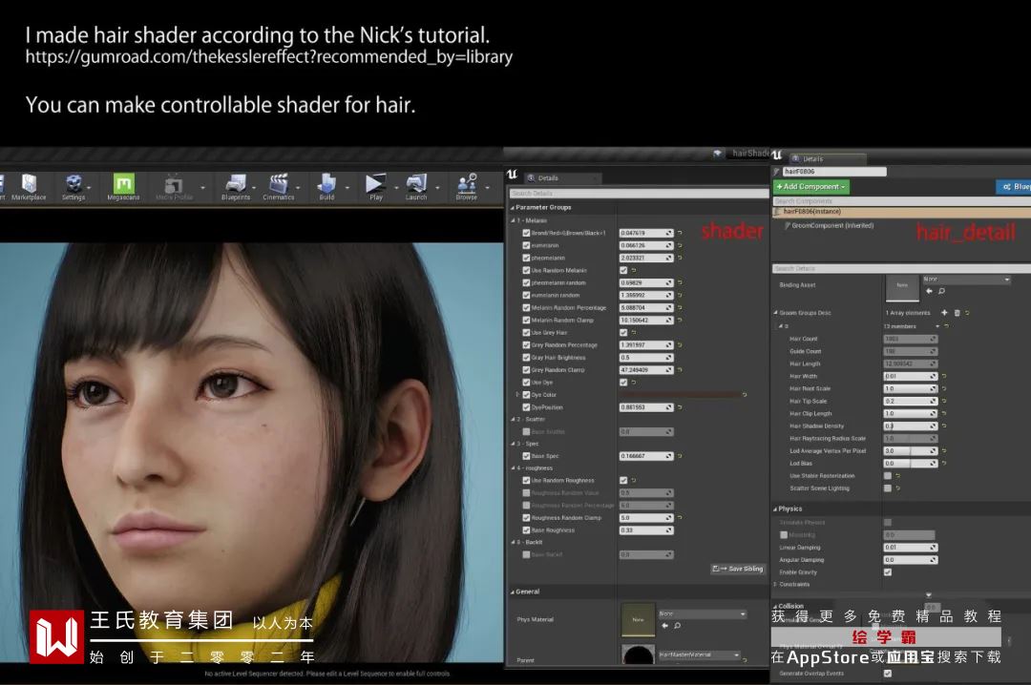
Task: Click the Launch toolbar icon
Action: 416,185
